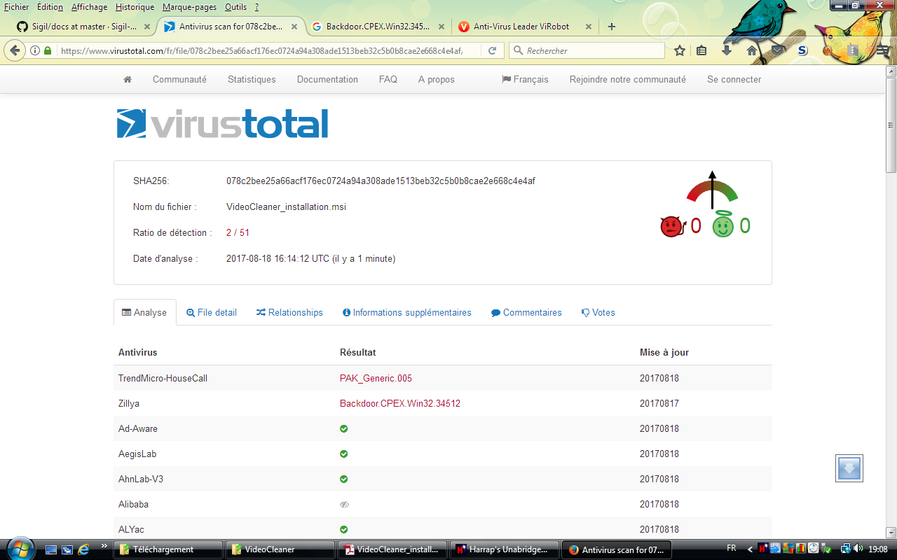897x560 pixels.
Task: Switch to Backdoor.CPEX.Win32 Google tab
Action: click(378, 27)
